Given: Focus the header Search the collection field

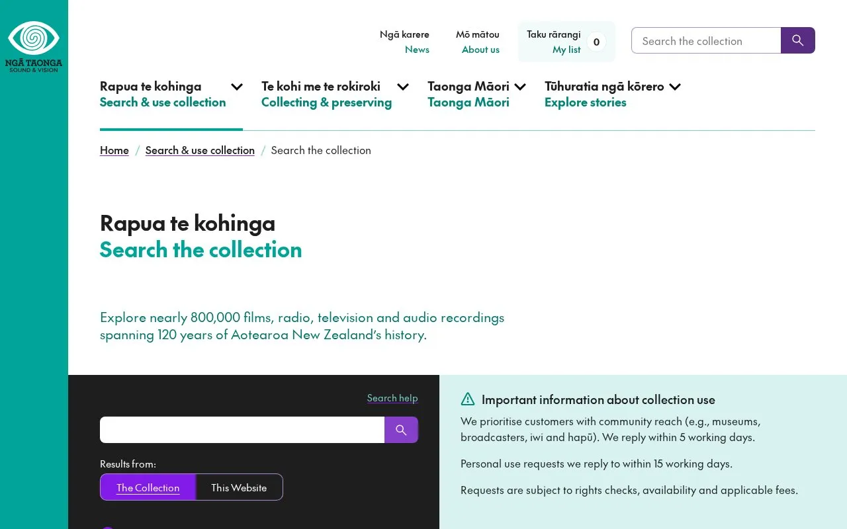Looking at the screenshot, I should tap(706, 40).
